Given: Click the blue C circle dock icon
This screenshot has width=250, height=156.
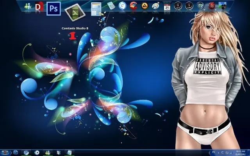Looking at the screenshot, I should pos(122,5).
